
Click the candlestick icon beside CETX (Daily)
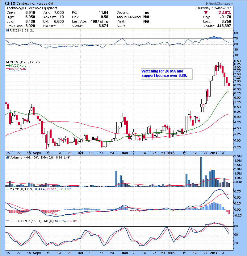[7, 62]
